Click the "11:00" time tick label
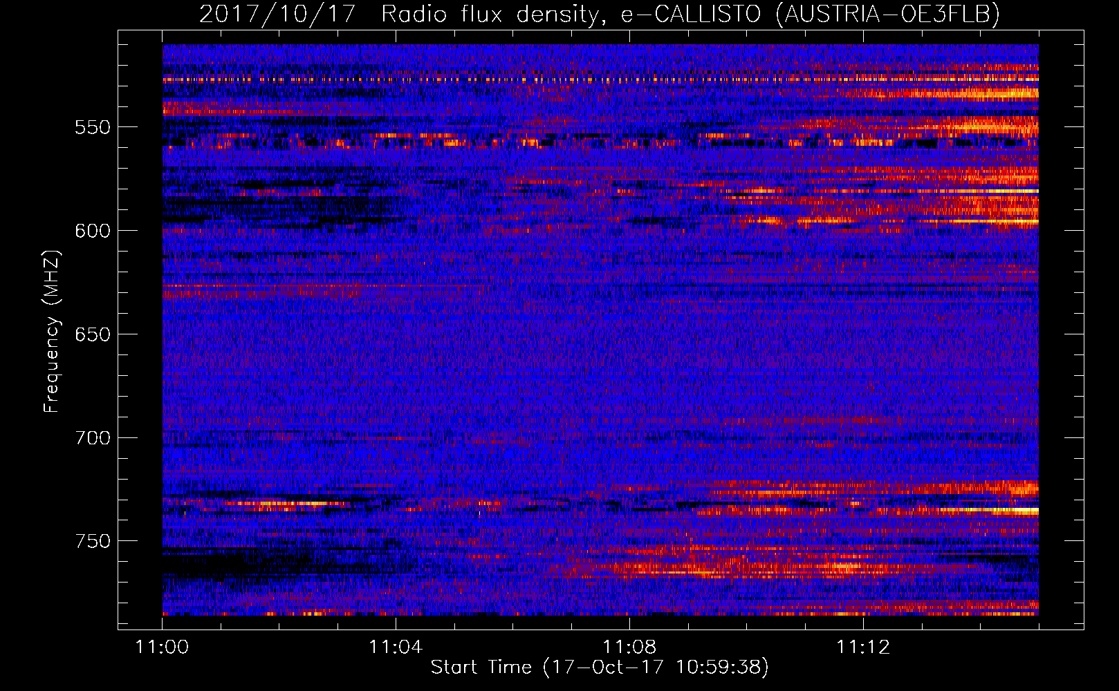The width and height of the screenshot is (1119, 691). click(x=163, y=647)
